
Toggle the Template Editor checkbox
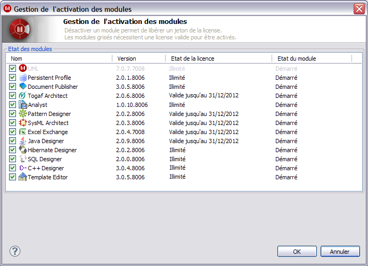pyautogui.click(x=12, y=177)
